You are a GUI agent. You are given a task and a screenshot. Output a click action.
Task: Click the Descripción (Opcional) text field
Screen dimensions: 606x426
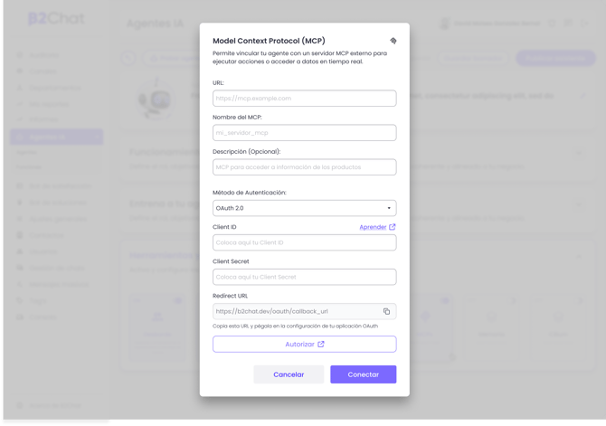[304, 167]
